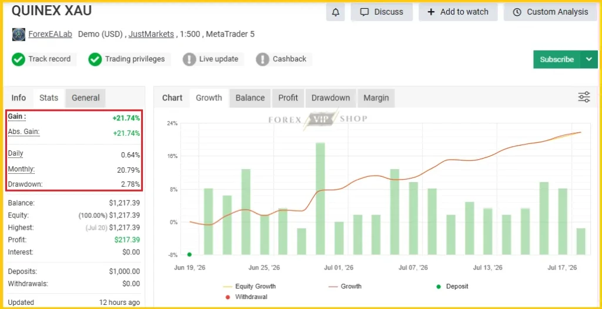Click the Profit value $217.39
Screen dimensions: 602x309
click(127, 240)
